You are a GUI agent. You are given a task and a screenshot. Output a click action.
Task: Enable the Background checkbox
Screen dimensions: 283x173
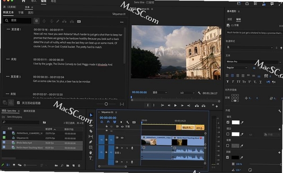click(x=228, y=146)
